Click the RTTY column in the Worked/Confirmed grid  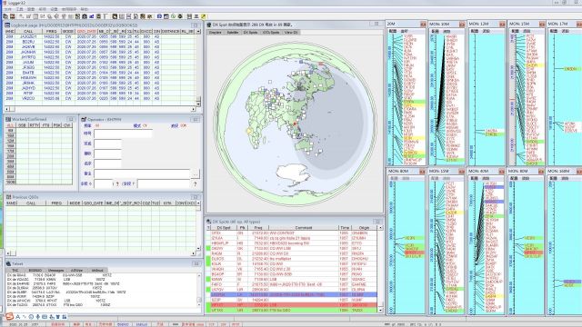pos(34,125)
